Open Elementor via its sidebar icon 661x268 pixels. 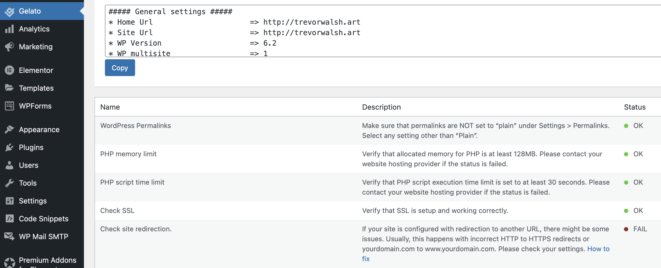click(x=10, y=70)
